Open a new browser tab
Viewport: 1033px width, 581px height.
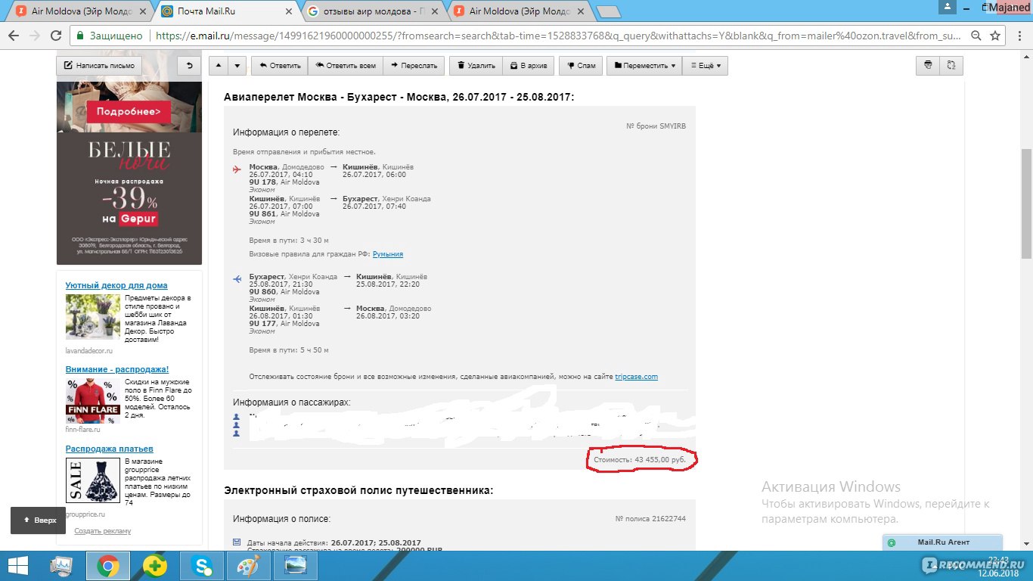click(x=609, y=12)
